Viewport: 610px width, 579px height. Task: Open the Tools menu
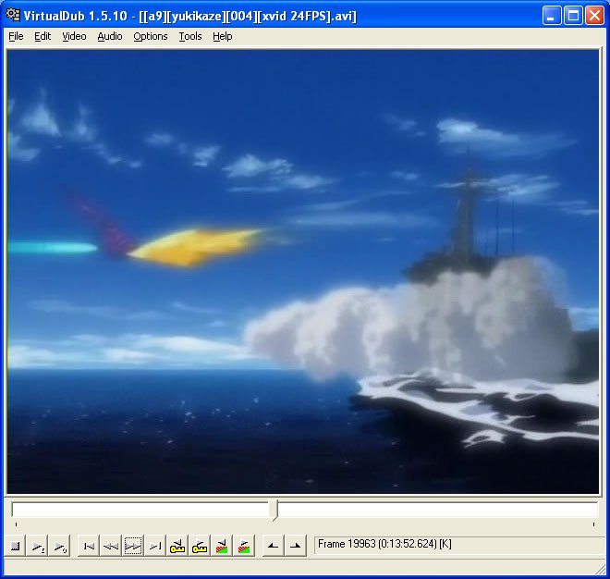point(190,36)
